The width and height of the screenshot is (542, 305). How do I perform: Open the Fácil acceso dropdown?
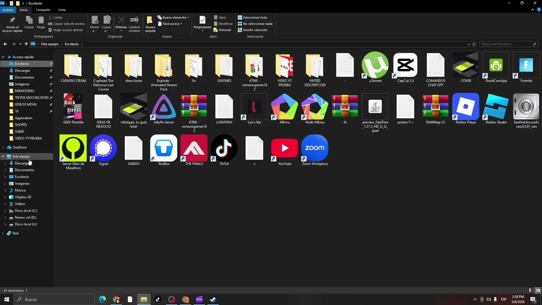click(170, 24)
